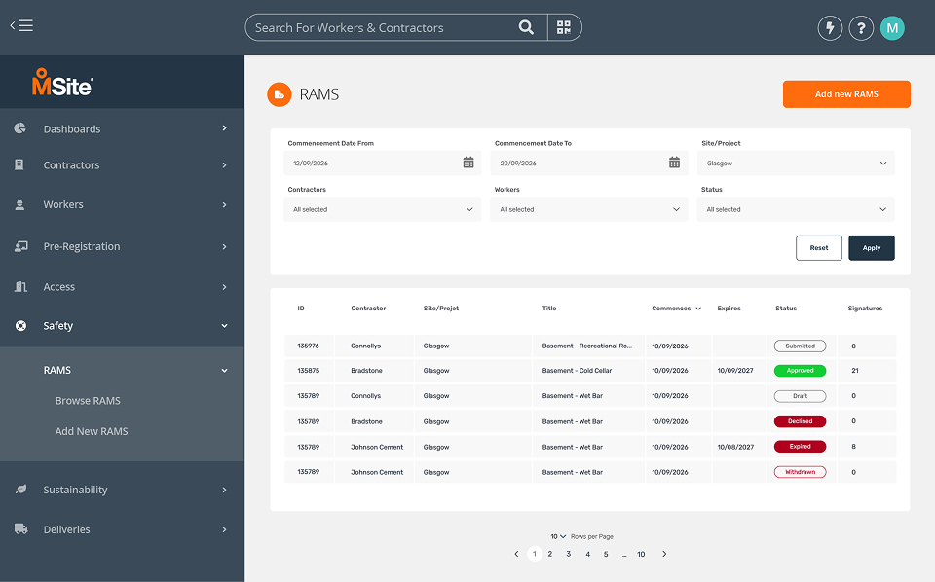Click the Pre-Registration icon
This screenshot has width=935, height=582.
[x=20, y=246]
